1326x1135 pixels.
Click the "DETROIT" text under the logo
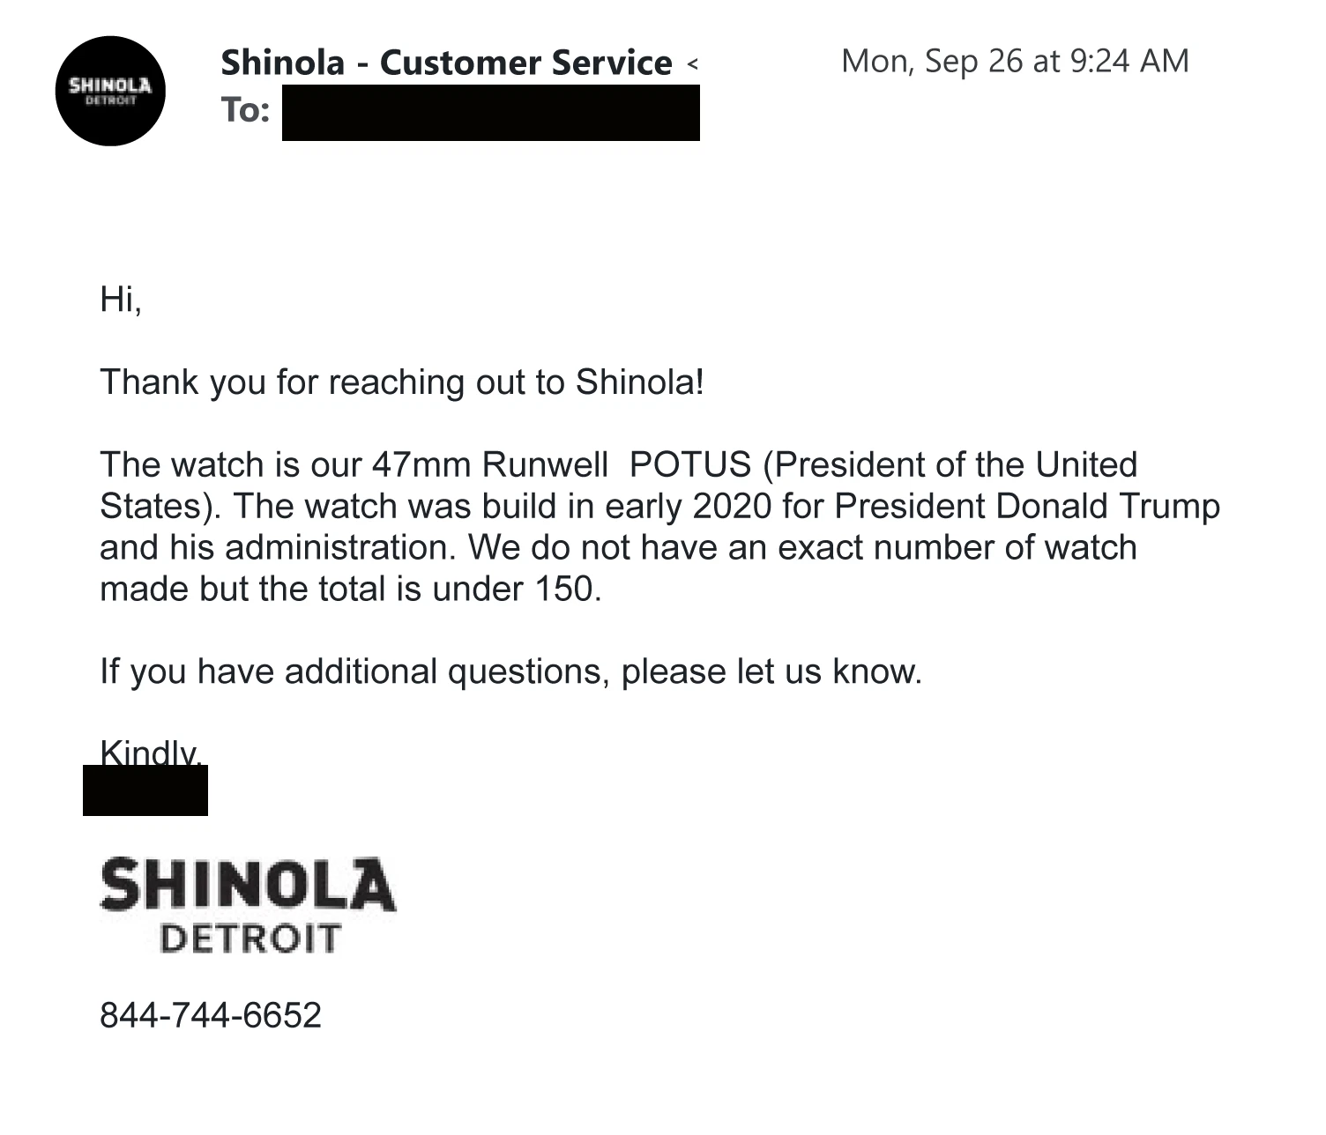(250, 938)
